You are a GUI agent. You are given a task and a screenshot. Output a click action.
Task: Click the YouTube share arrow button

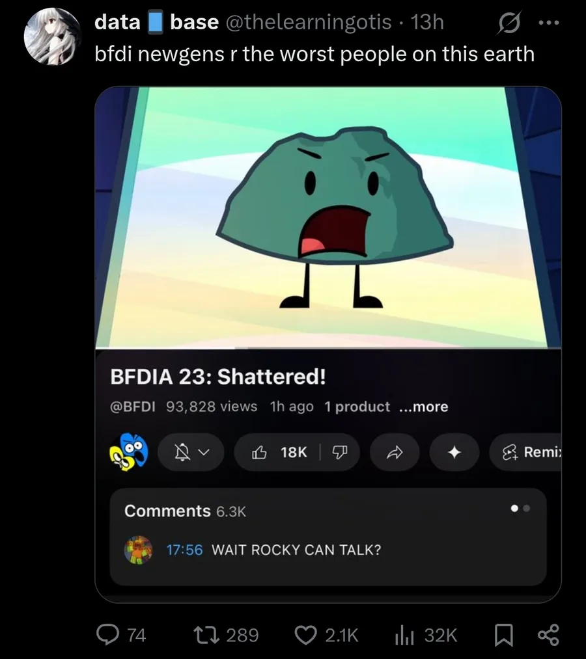[x=395, y=452]
